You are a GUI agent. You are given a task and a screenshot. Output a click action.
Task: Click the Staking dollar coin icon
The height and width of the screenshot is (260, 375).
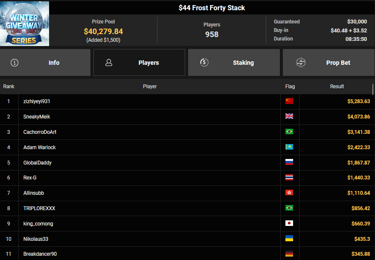coord(204,63)
